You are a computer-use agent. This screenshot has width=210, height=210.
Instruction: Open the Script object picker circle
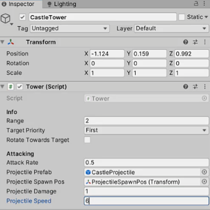click(x=204, y=98)
